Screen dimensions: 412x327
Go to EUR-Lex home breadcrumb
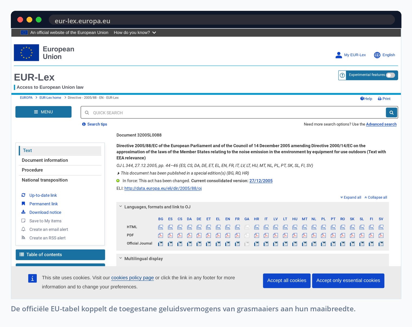(50, 98)
